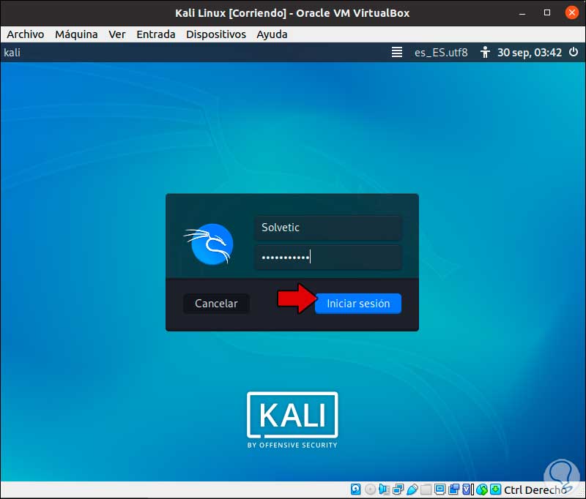The width and height of the screenshot is (586, 499).
Task: Open the display settings status icon
Action: [440, 489]
